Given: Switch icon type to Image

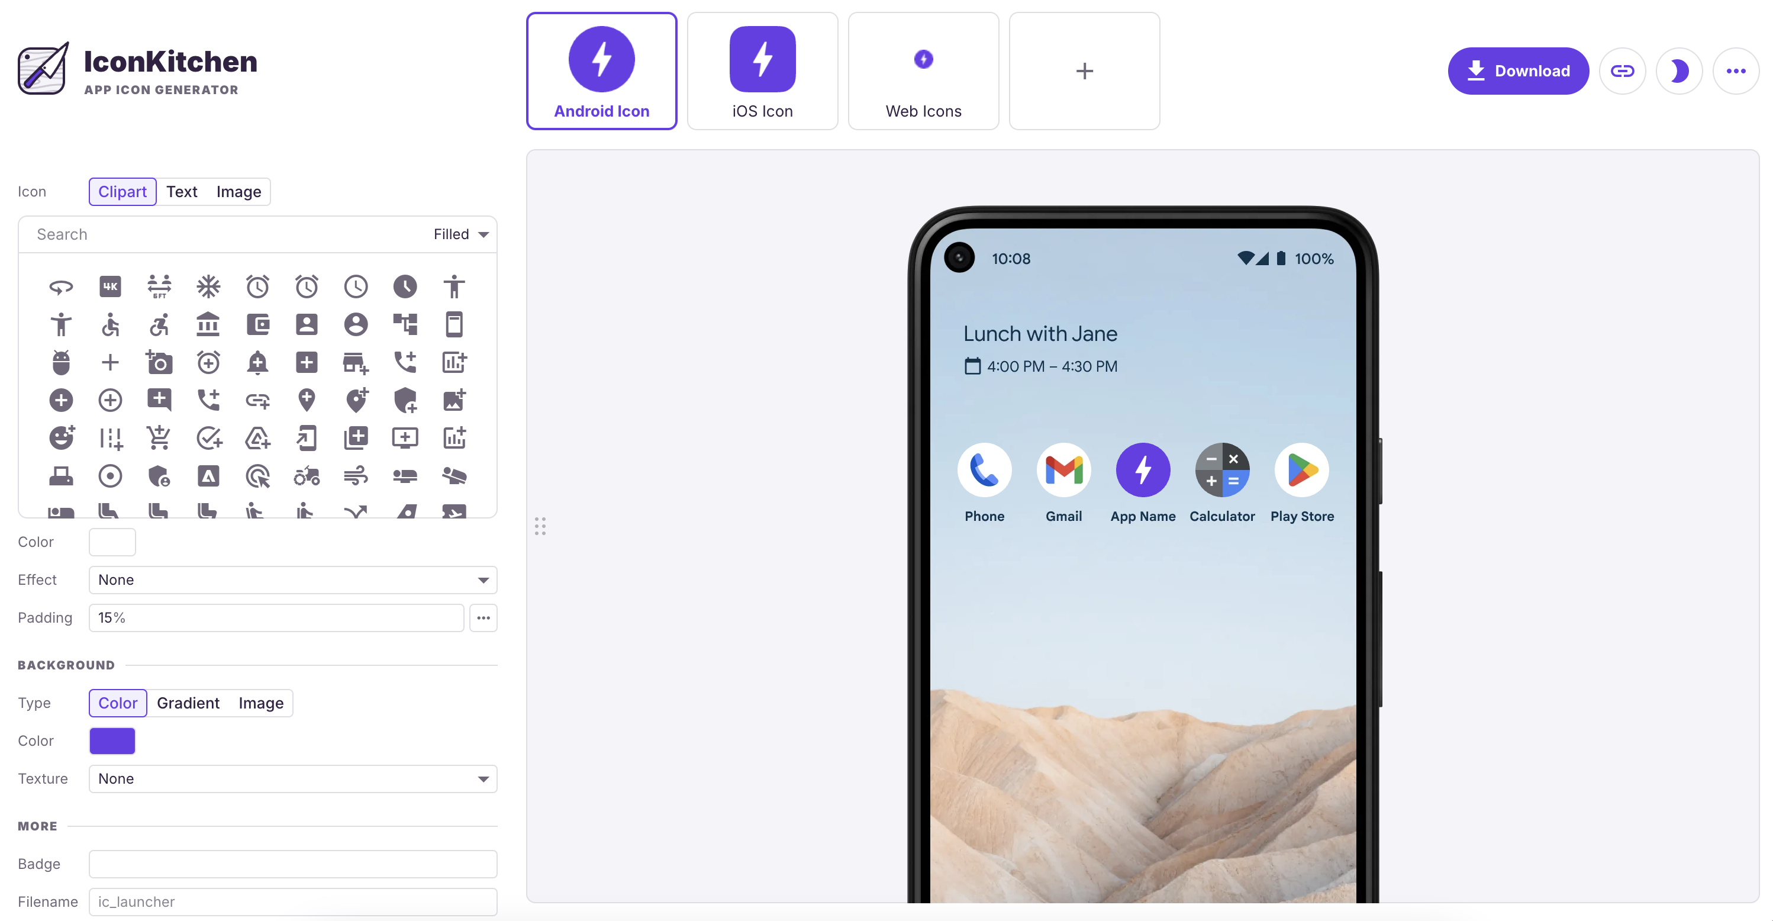Looking at the screenshot, I should point(239,191).
